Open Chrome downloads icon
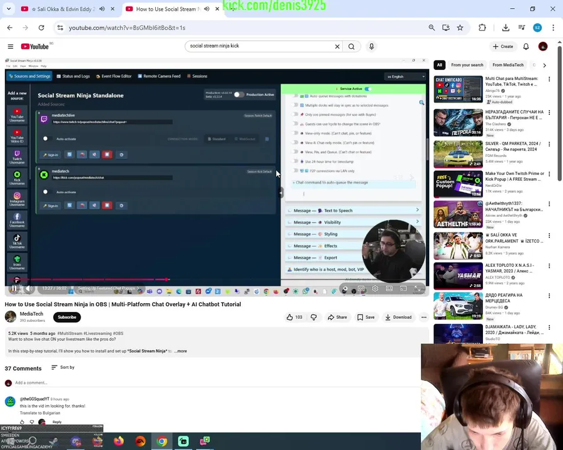This screenshot has width=563, height=450. coord(505,27)
